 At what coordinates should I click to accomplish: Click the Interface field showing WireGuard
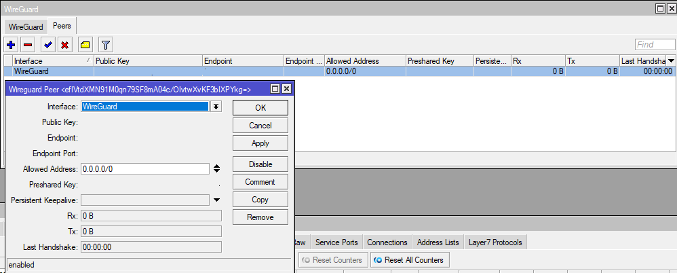[144, 106]
